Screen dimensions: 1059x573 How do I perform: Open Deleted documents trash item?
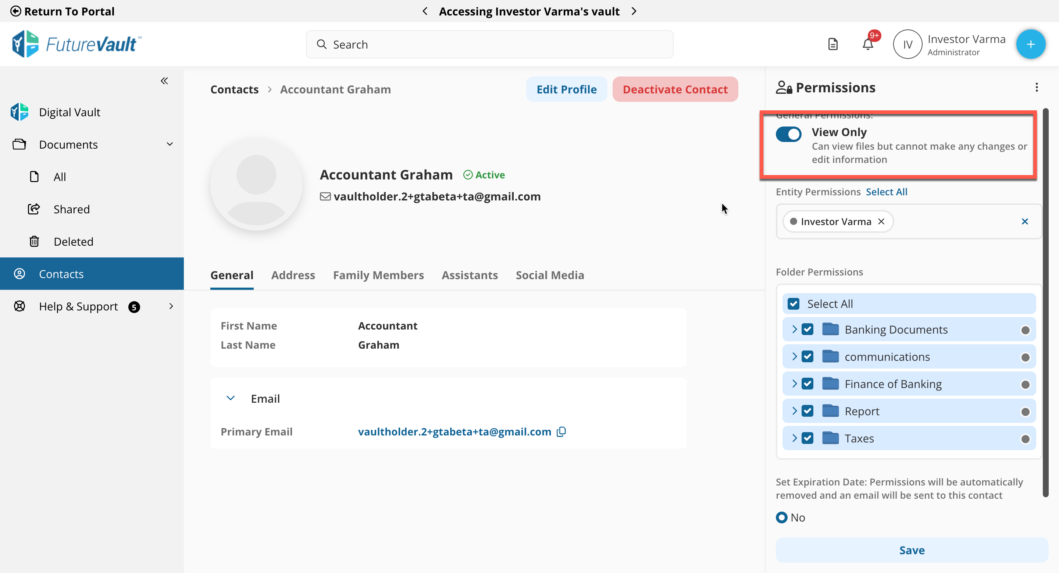coord(73,241)
